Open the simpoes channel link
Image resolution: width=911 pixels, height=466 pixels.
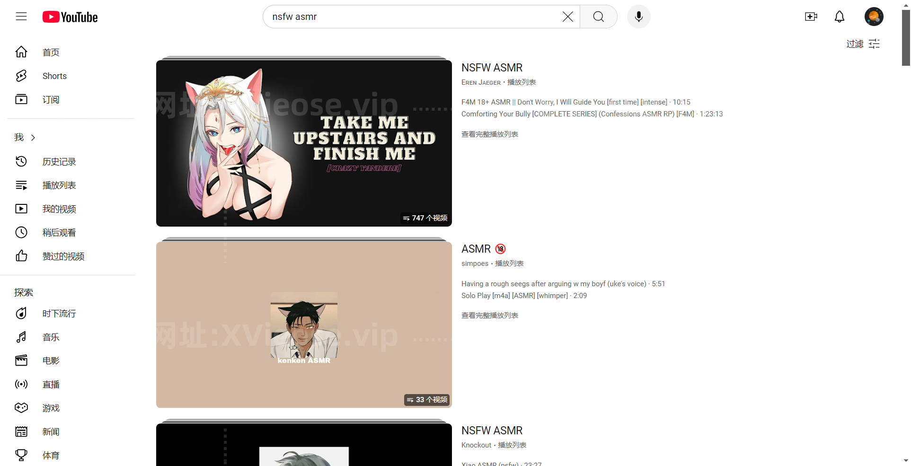click(x=475, y=264)
